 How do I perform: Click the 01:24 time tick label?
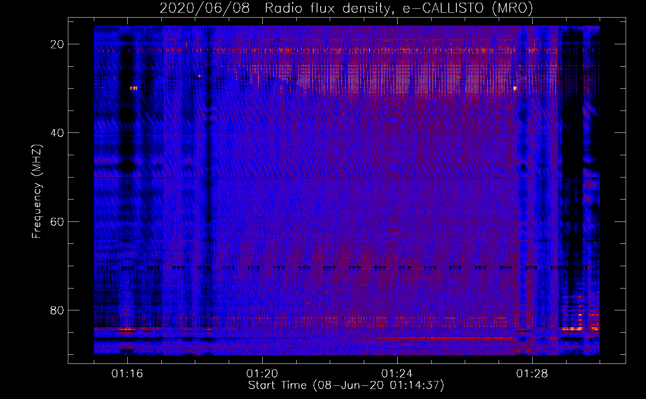[397, 374]
